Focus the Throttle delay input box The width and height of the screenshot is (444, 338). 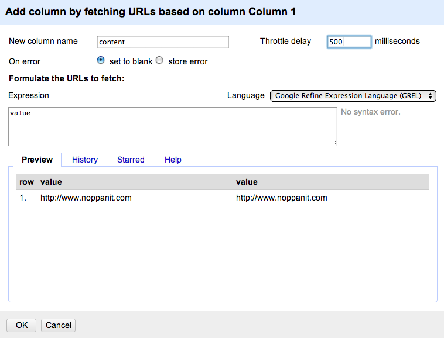pyautogui.click(x=349, y=42)
